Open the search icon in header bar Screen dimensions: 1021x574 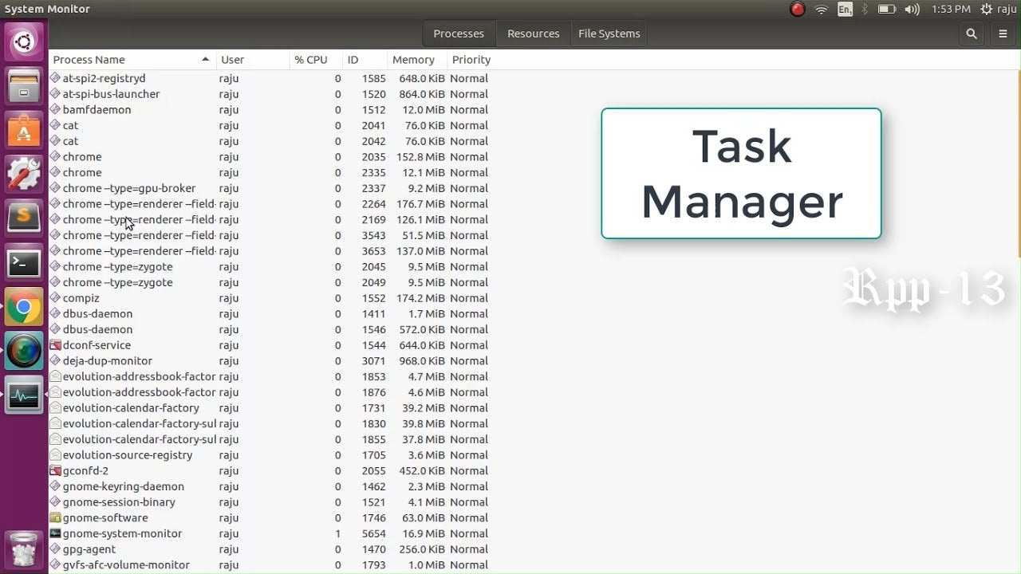971,33
